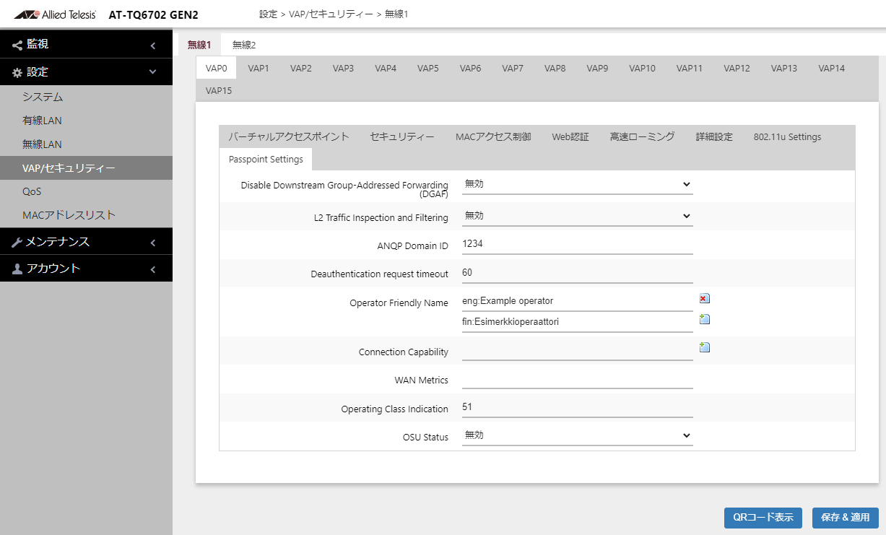Open L2 Traffic Inspection and Filtering dropdown
Image resolution: width=886 pixels, height=535 pixels.
[576, 216]
